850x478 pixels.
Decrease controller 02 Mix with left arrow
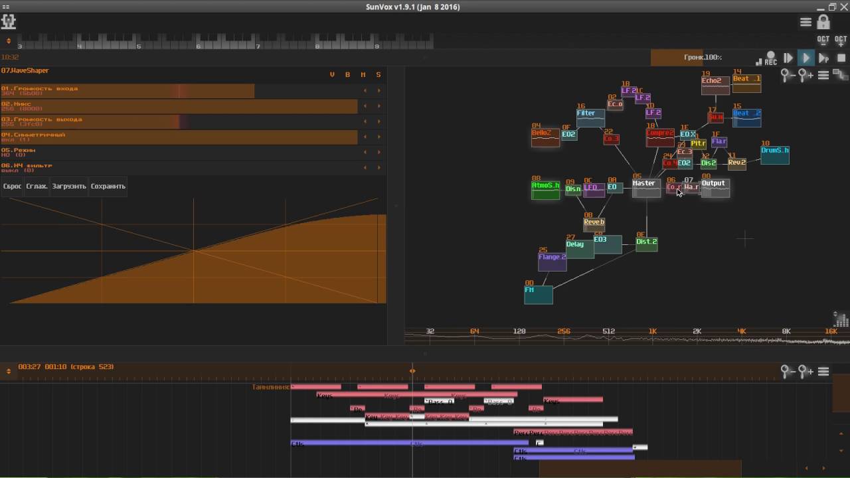365,106
